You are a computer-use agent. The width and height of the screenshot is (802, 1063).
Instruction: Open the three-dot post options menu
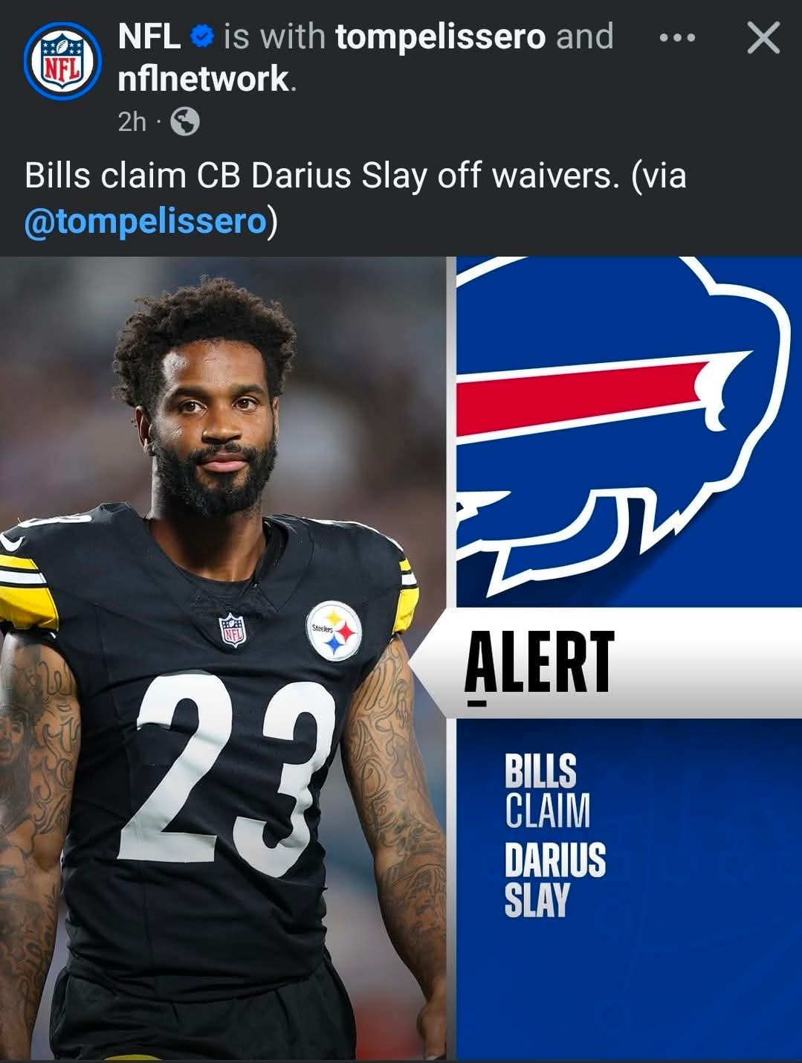pos(677,37)
